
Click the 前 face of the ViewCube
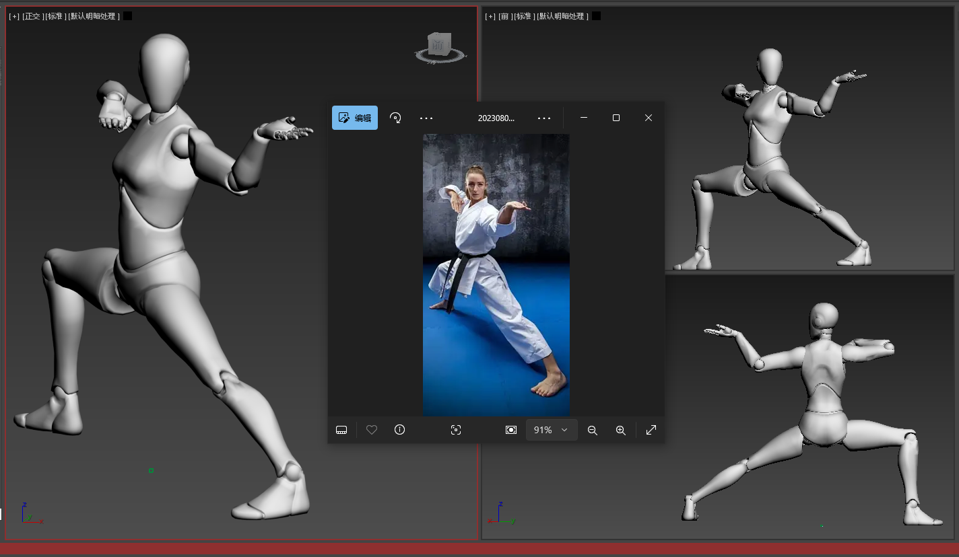coord(438,45)
